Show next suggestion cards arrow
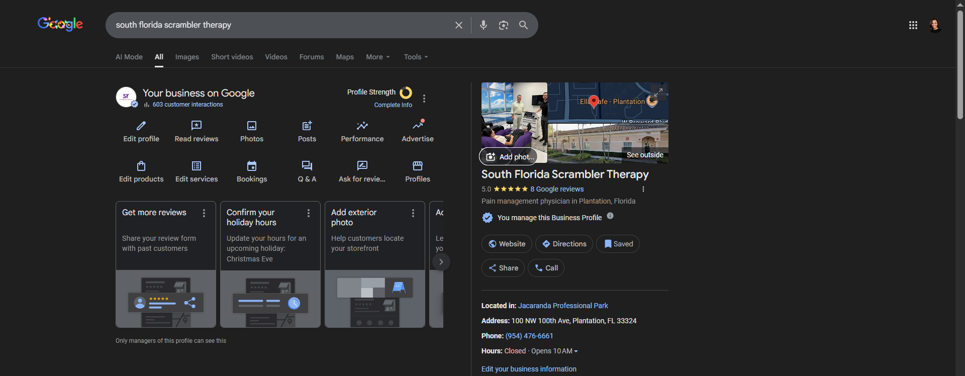The height and width of the screenshot is (376, 965). click(441, 262)
